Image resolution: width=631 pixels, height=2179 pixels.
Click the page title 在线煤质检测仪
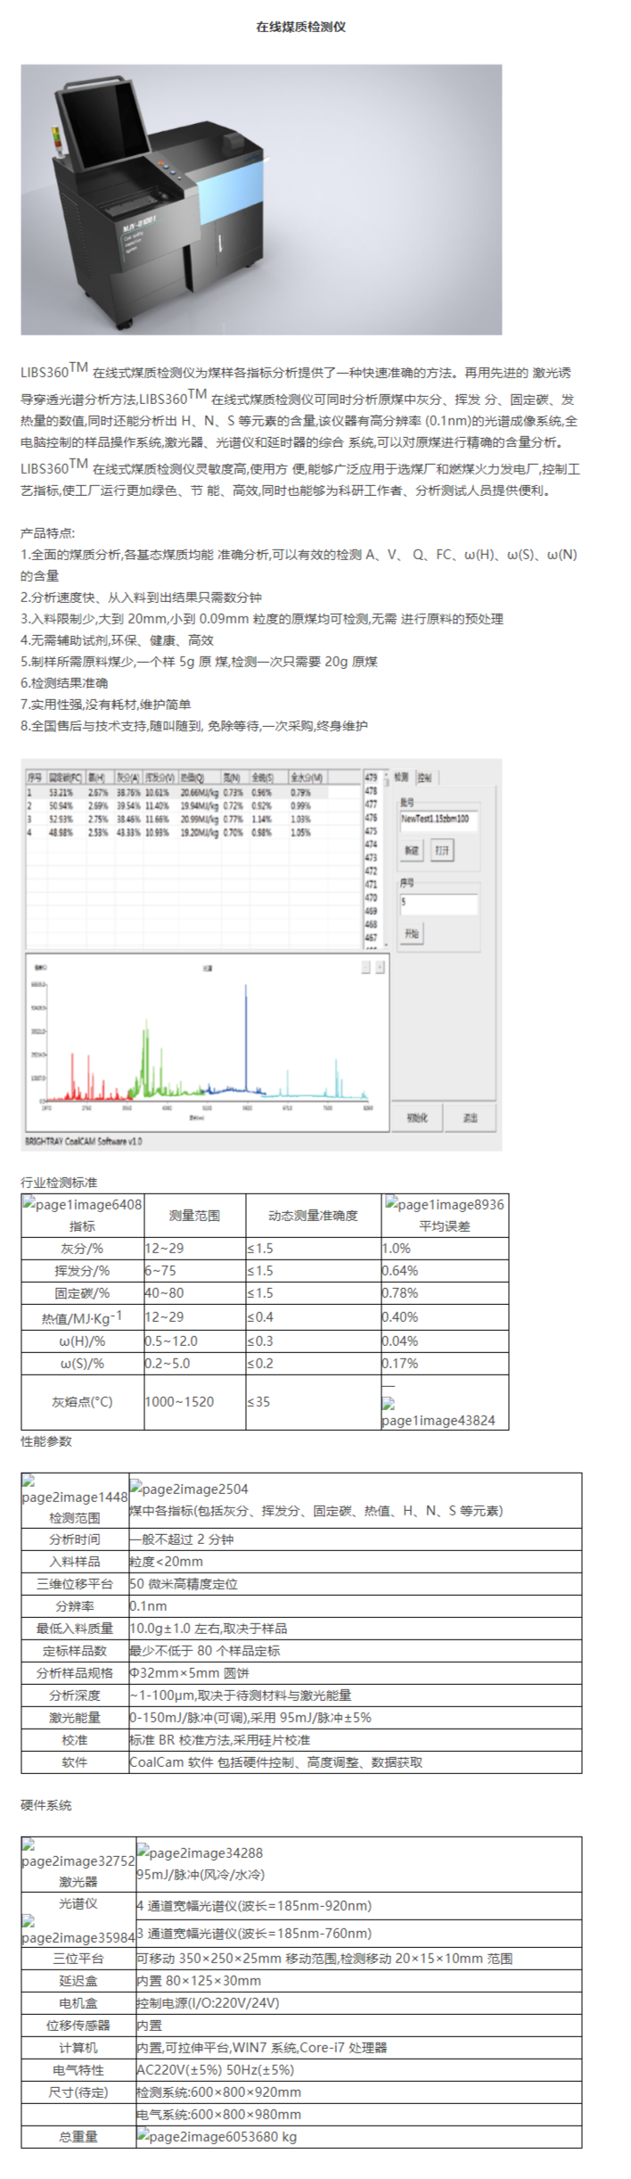300,27
